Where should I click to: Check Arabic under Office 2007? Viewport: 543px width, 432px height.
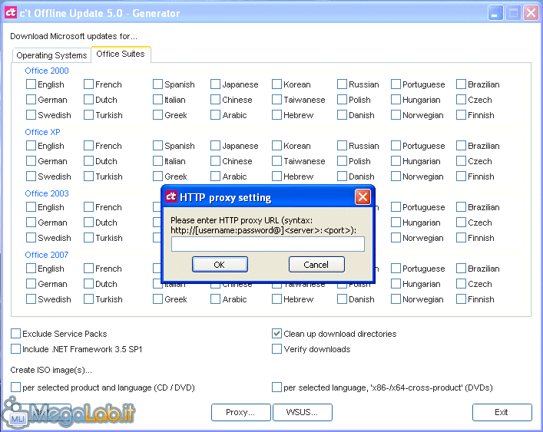point(215,298)
